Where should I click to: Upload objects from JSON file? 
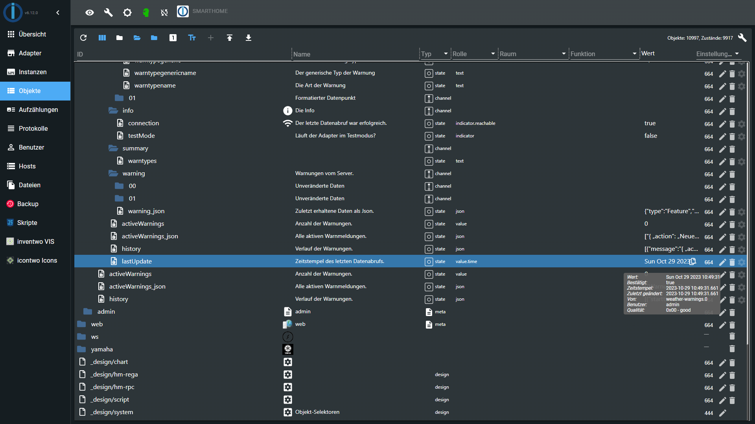(x=230, y=38)
